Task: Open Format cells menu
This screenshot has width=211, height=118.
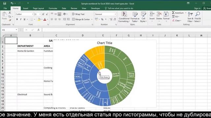Action: (166, 17)
